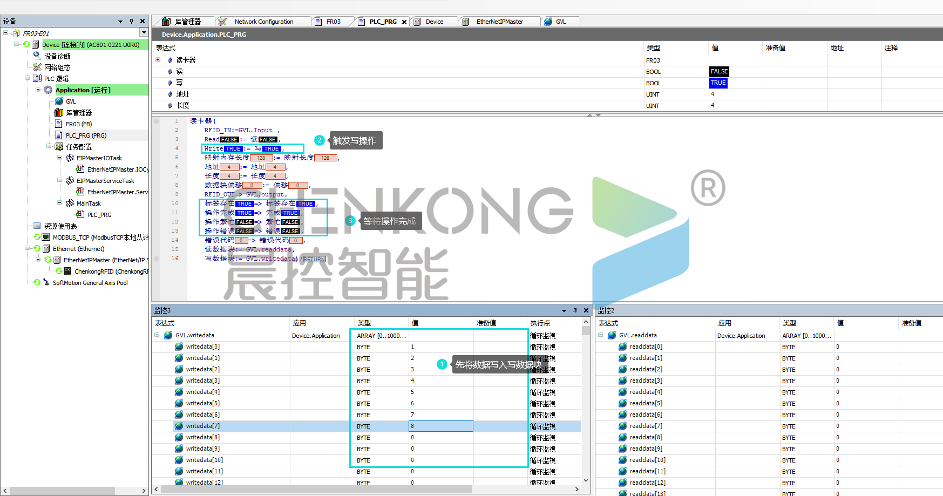Click the pin icon of 监控3 panel
This screenshot has height=496, width=943.
[575, 310]
